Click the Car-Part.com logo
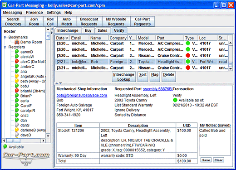Image resolution: width=236 pixels, height=170 pixels. [26, 159]
